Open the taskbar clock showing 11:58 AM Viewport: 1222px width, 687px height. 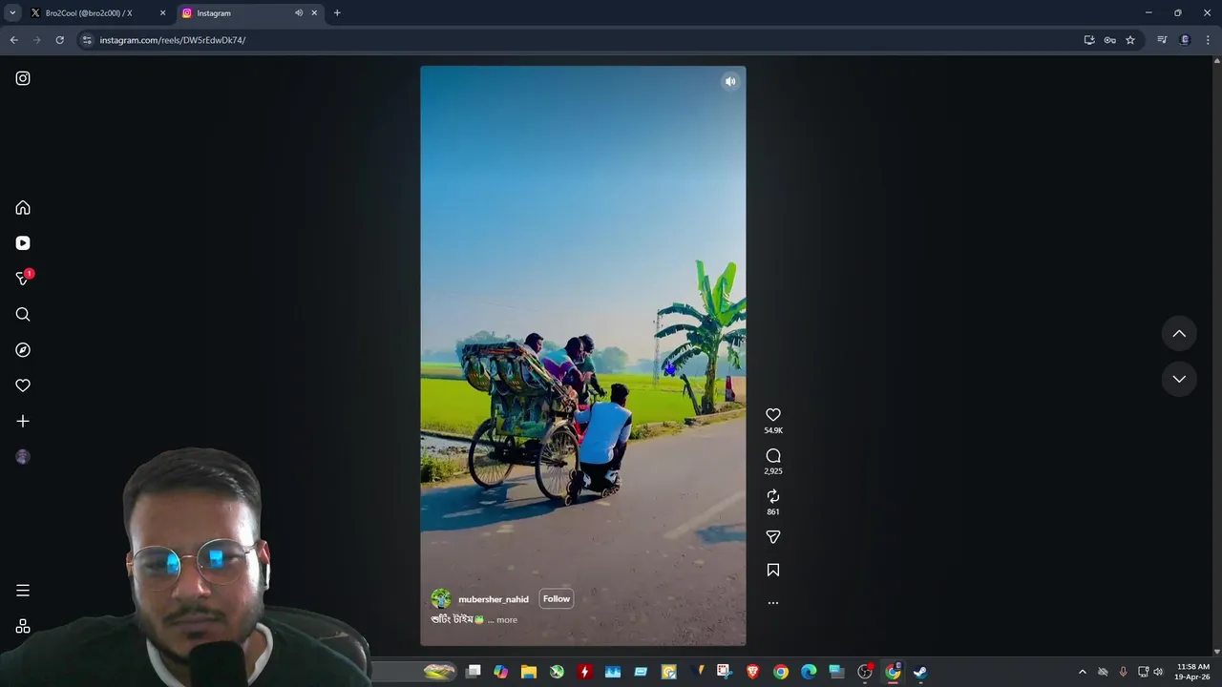click(x=1193, y=672)
